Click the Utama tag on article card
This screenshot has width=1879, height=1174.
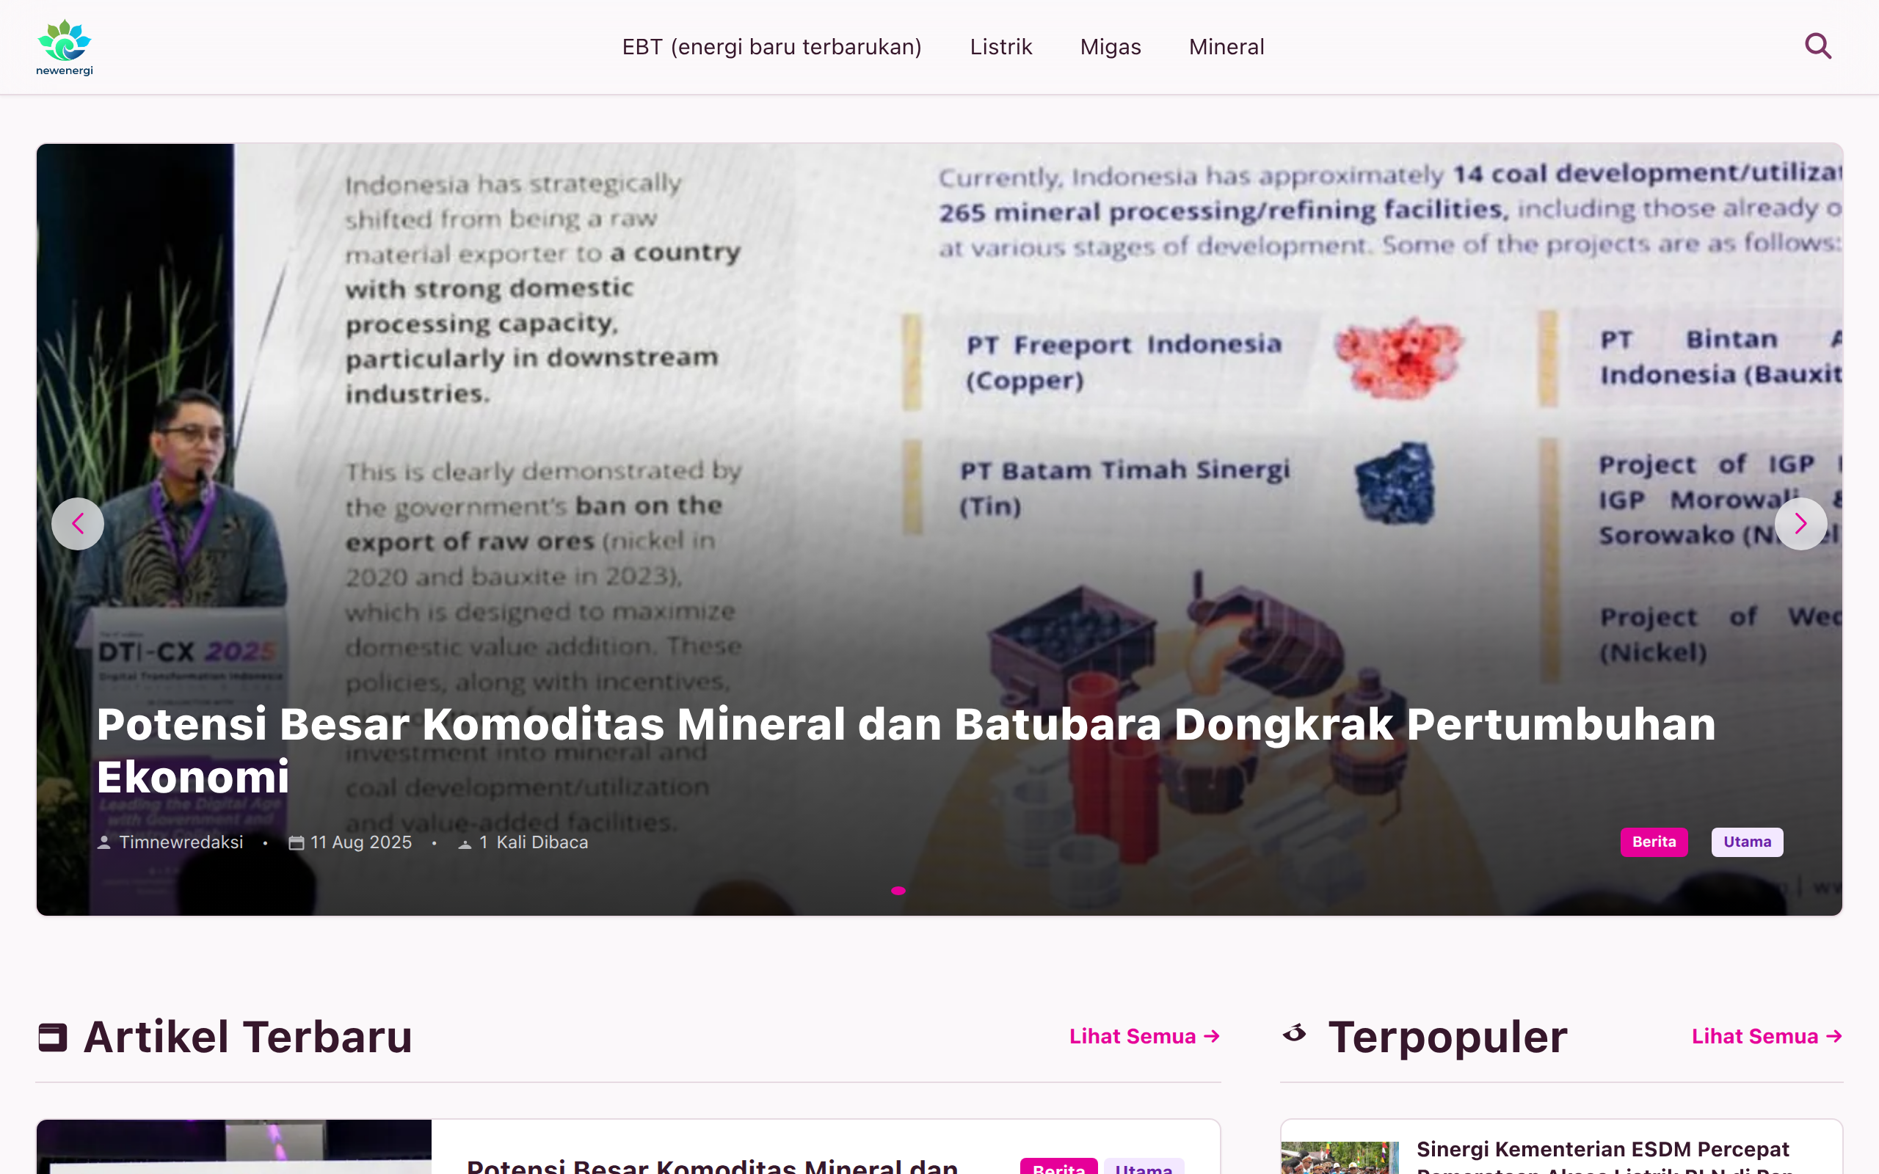click(x=1144, y=1166)
